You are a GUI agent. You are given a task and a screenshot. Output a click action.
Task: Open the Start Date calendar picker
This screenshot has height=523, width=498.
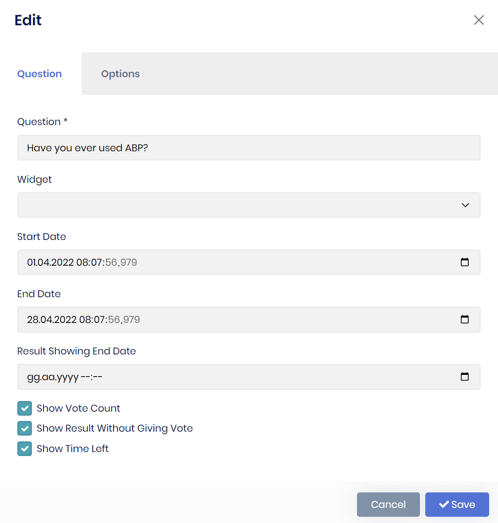pos(465,262)
